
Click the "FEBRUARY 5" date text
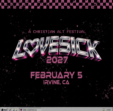56,75
